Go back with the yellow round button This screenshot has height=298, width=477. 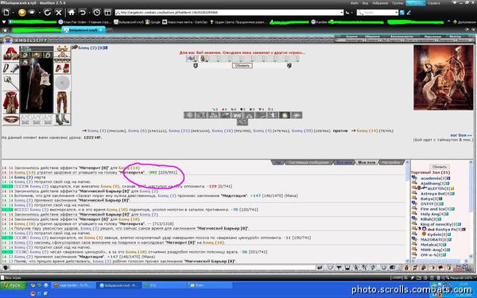[22, 13]
